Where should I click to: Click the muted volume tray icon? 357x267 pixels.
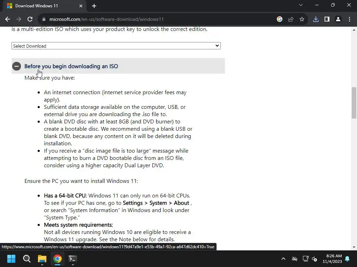[x=314, y=259]
